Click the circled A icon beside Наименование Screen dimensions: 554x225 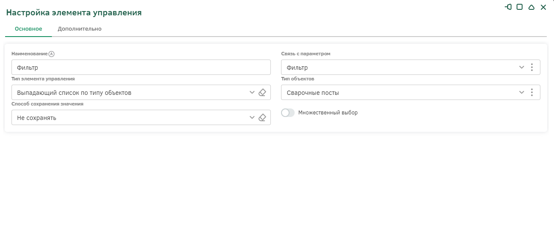click(x=52, y=54)
